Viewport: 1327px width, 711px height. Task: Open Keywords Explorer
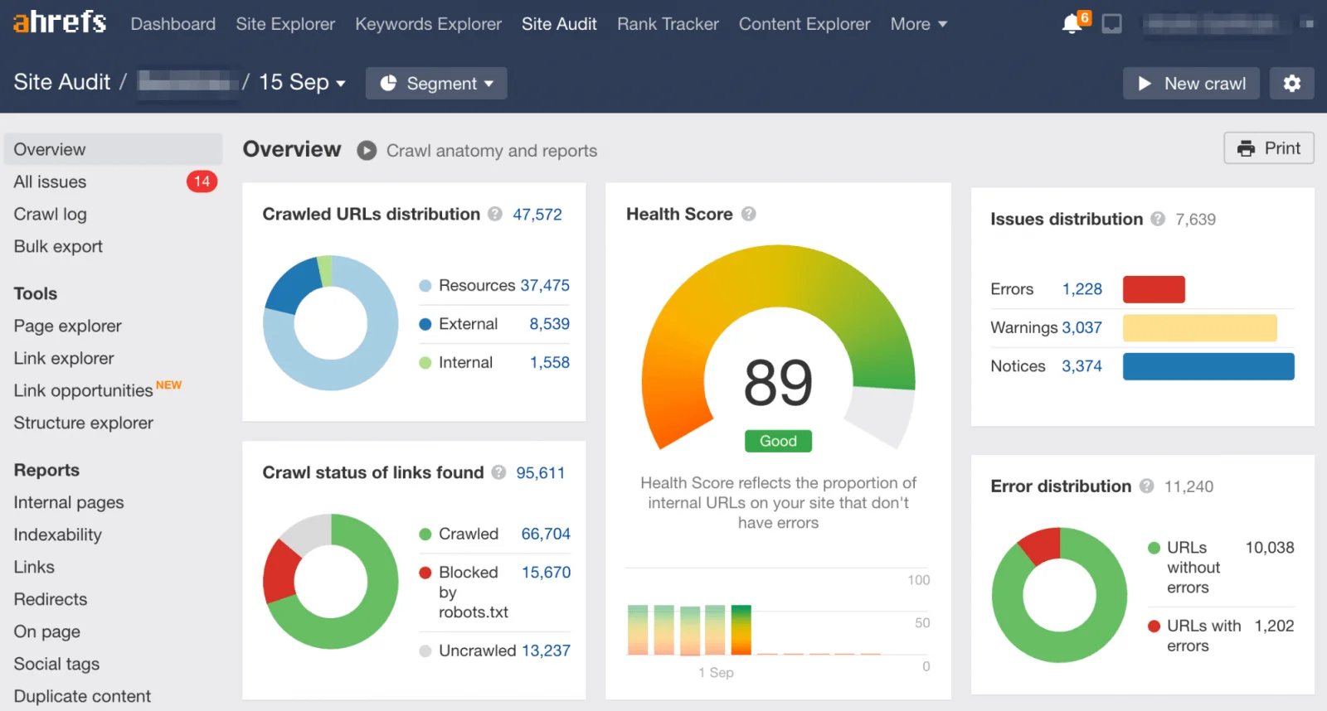pos(428,24)
